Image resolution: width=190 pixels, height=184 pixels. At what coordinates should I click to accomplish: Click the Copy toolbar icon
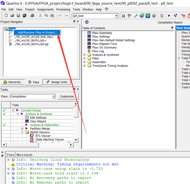(46, 16)
